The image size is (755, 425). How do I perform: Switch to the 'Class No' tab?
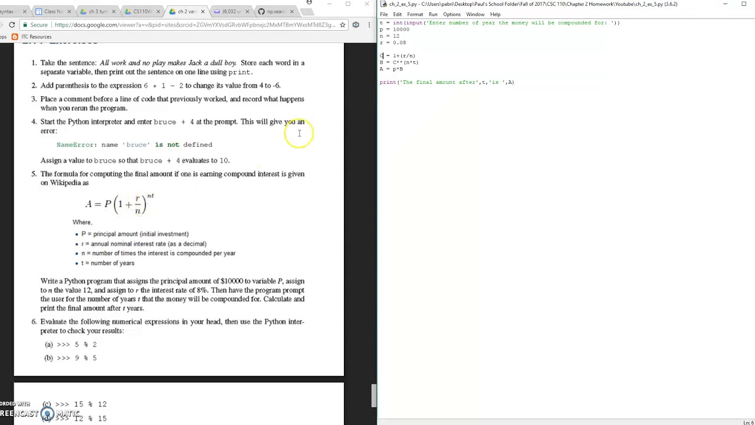click(53, 11)
